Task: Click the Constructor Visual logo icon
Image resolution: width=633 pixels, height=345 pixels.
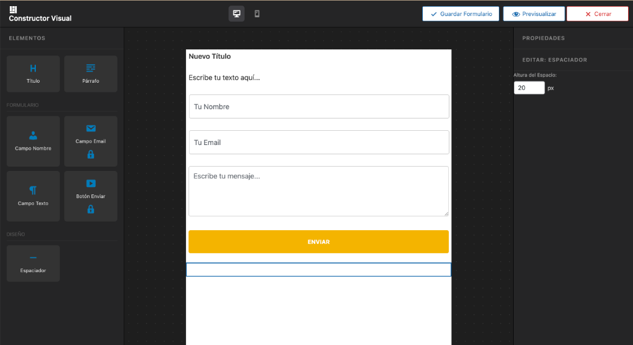Action: pos(14,9)
